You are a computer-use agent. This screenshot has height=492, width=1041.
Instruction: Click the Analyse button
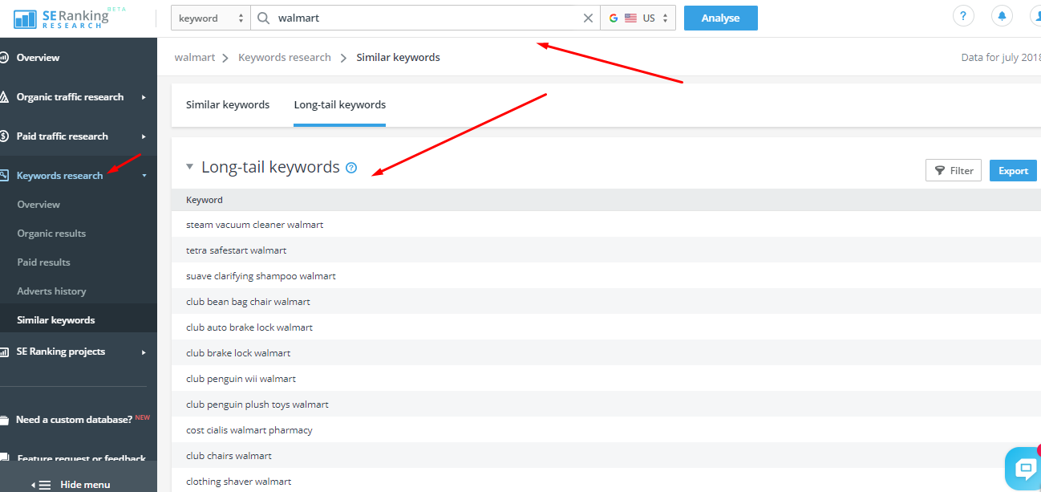(720, 18)
